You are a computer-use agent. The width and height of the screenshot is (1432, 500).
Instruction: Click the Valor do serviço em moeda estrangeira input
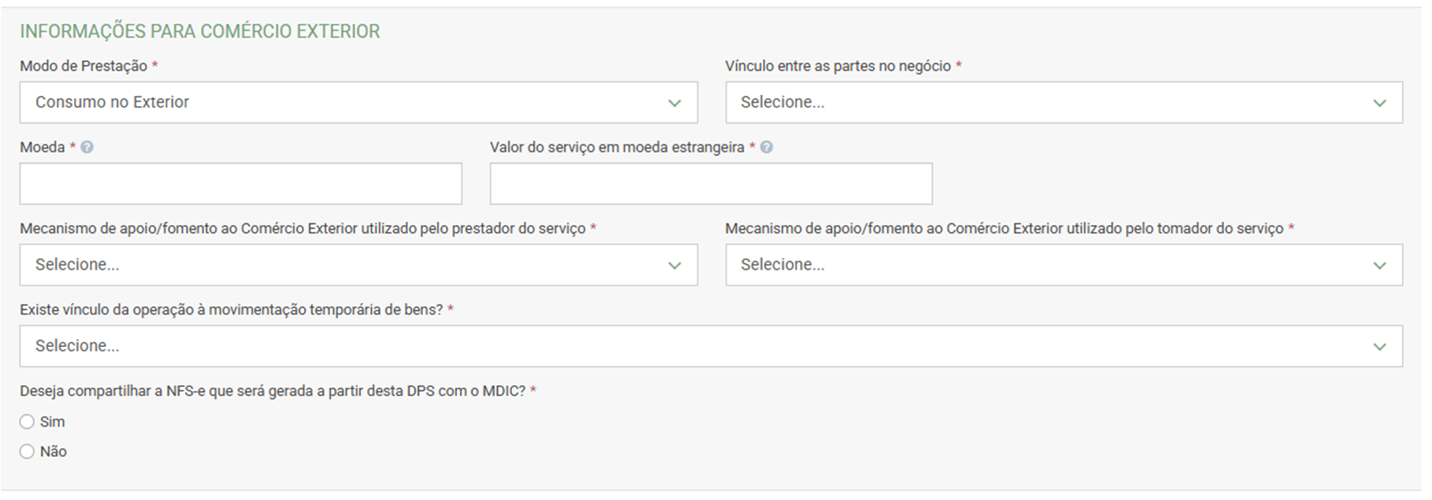coord(711,184)
